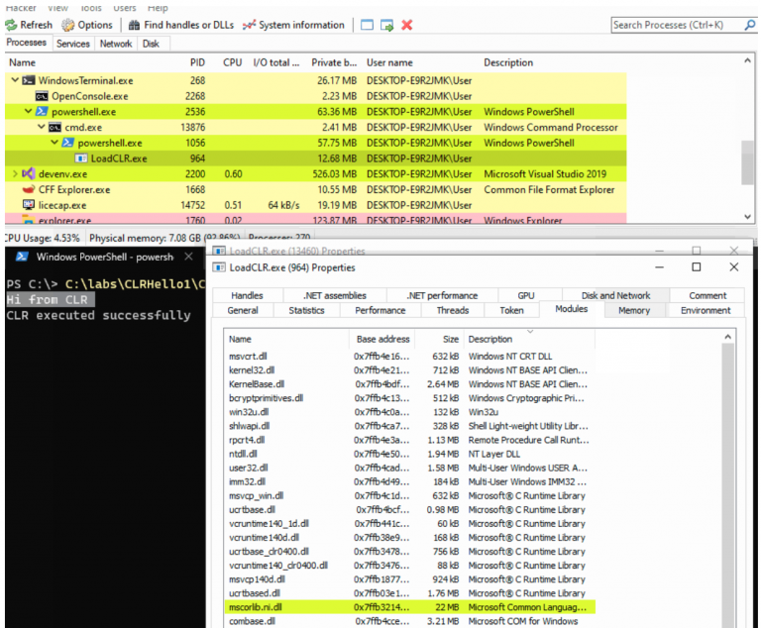Click the find window icon in toolbar
This screenshot has width=761, height=628.
[x=367, y=25]
